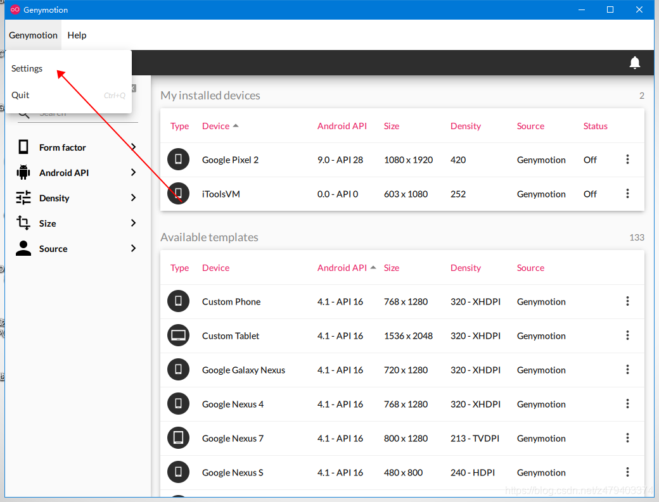Expand the Density filter chevron
659x502 pixels.
(x=133, y=198)
